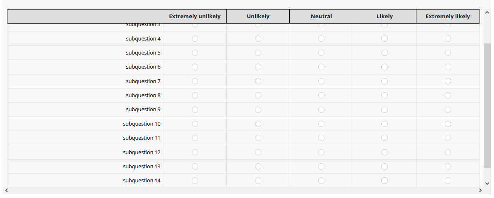Viewport: 494px width, 198px height.
Task: Click the Extremely unlikely column header
Action: point(195,17)
